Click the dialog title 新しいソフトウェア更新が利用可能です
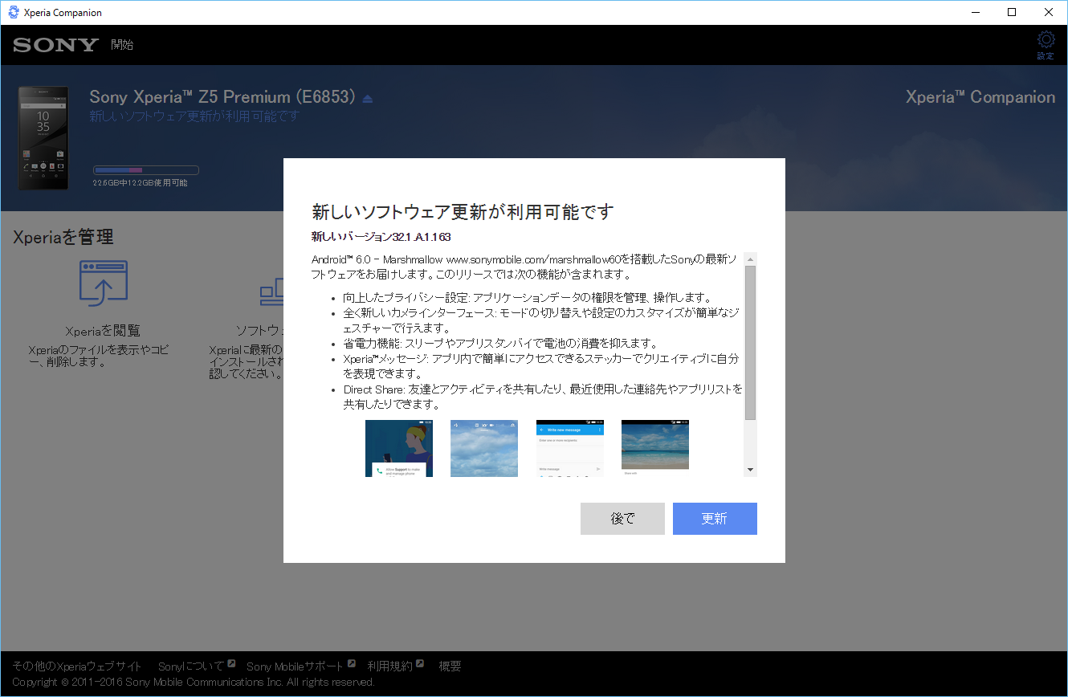Screen dimensions: 1068x697 pos(463,212)
